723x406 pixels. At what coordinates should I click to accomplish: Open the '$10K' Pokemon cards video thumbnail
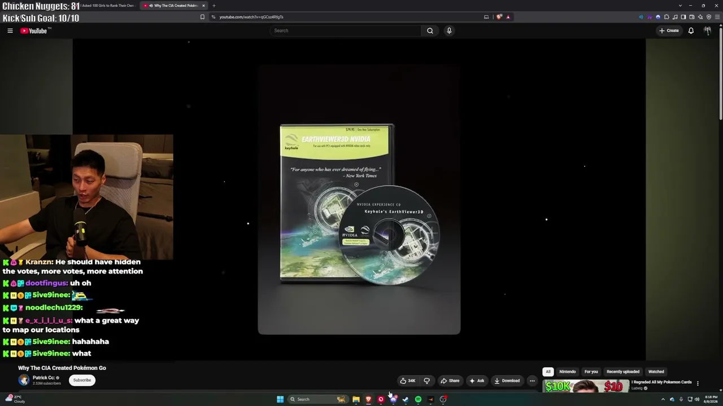coord(585,386)
